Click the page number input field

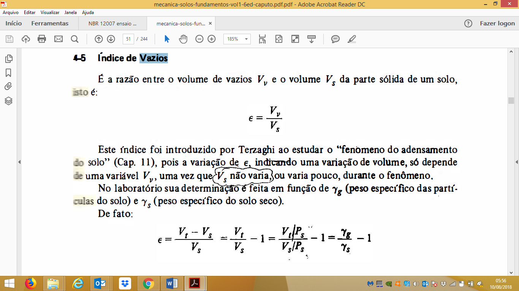129,39
